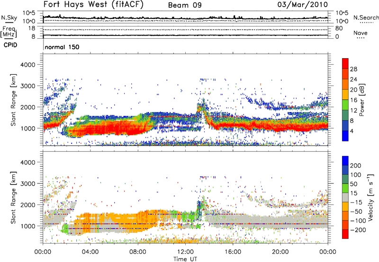Click the 'Beam 09' label

(185, 5)
